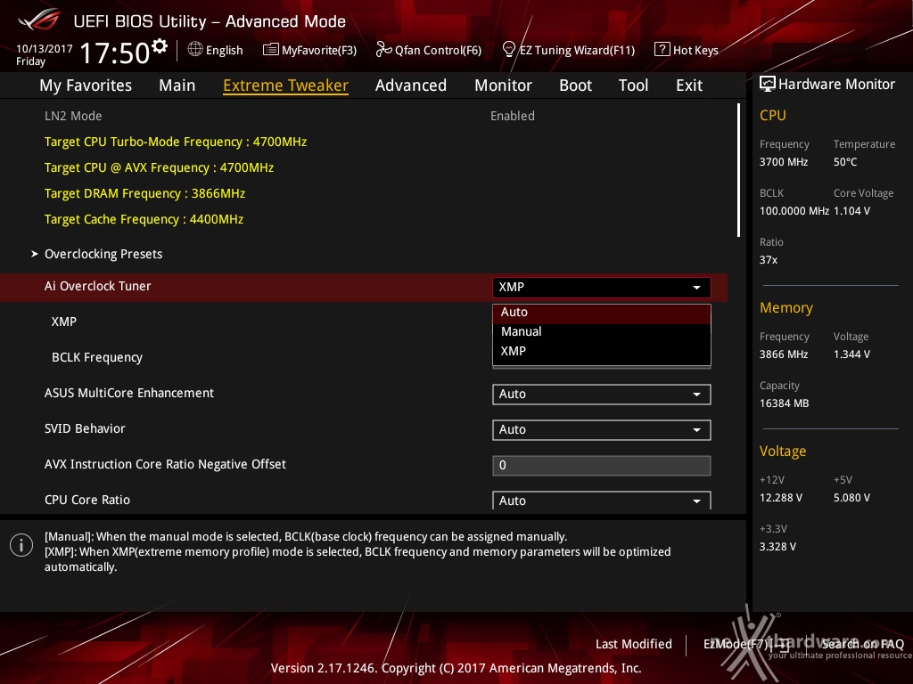Viewport: 913px width, 684px height.
Task: Open the My Favorites tab
Action: [x=86, y=85]
